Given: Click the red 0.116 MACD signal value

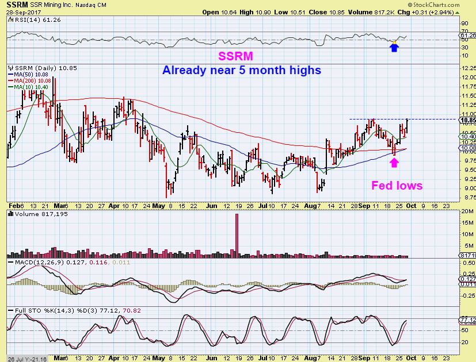Looking at the screenshot, I should pos(98,262).
